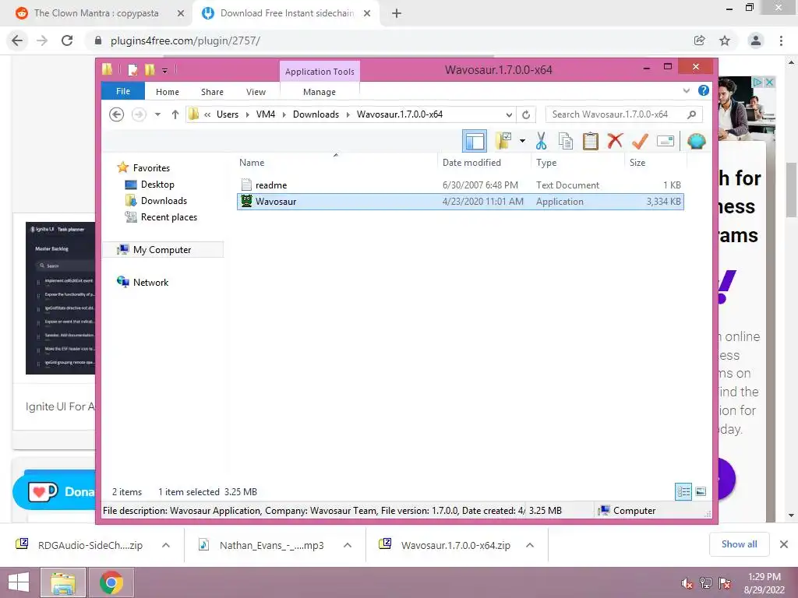Viewport: 798px width, 598px height.
Task: Select Favorites in navigation pane
Action: click(x=151, y=168)
